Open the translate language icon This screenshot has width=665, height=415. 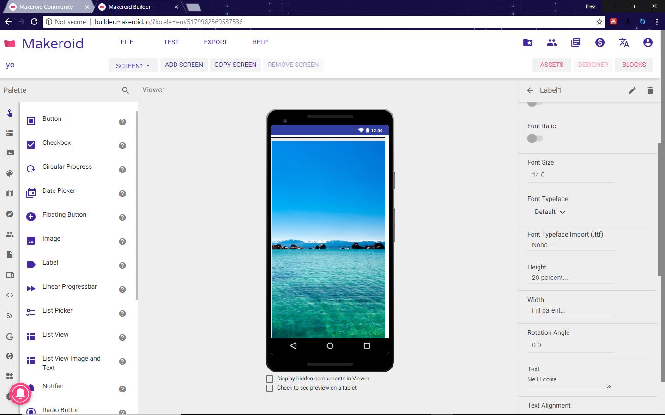[623, 42]
